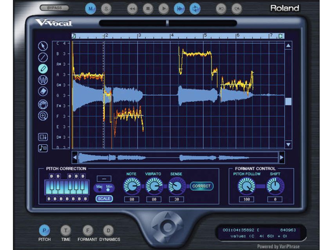Click the undo arrow icon
Screen dimensions: 333x250
click(x=221, y=8)
